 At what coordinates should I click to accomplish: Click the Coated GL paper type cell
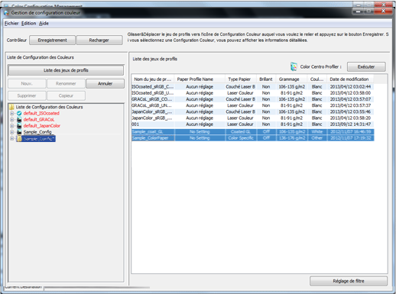pyautogui.click(x=241, y=131)
